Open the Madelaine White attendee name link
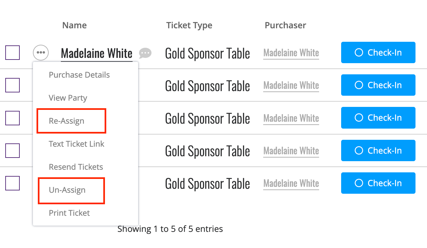Screen dimensions: 427x248 (x=97, y=53)
